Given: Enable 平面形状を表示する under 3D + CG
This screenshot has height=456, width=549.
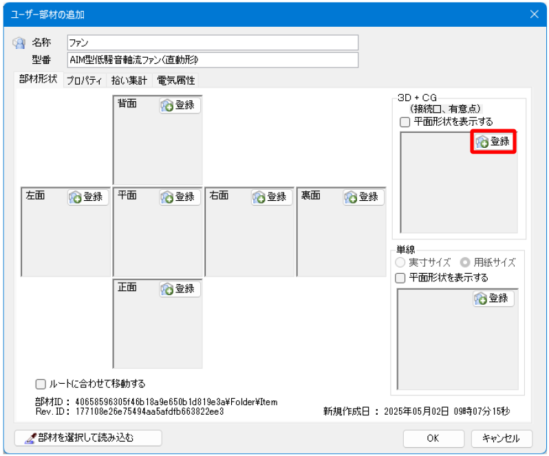Looking at the screenshot, I should coord(405,122).
